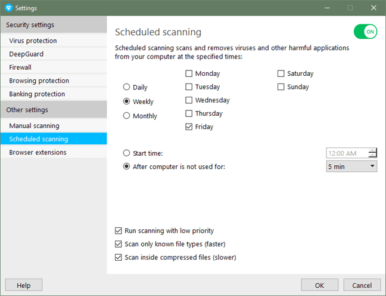The height and width of the screenshot is (296, 386).
Task: Uncheck the Friday checkbox
Action: click(x=189, y=127)
